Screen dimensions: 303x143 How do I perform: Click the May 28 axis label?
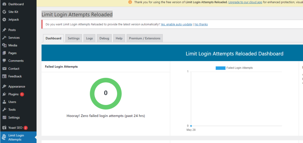(191, 130)
